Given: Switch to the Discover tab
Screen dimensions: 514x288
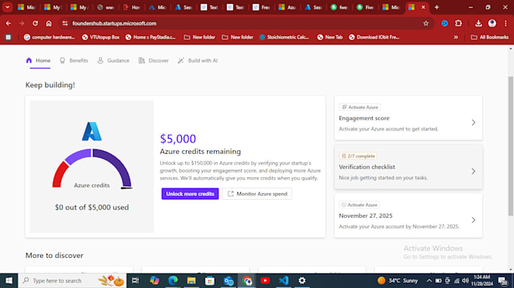Looking at the screenshot, I should point(153,60).
